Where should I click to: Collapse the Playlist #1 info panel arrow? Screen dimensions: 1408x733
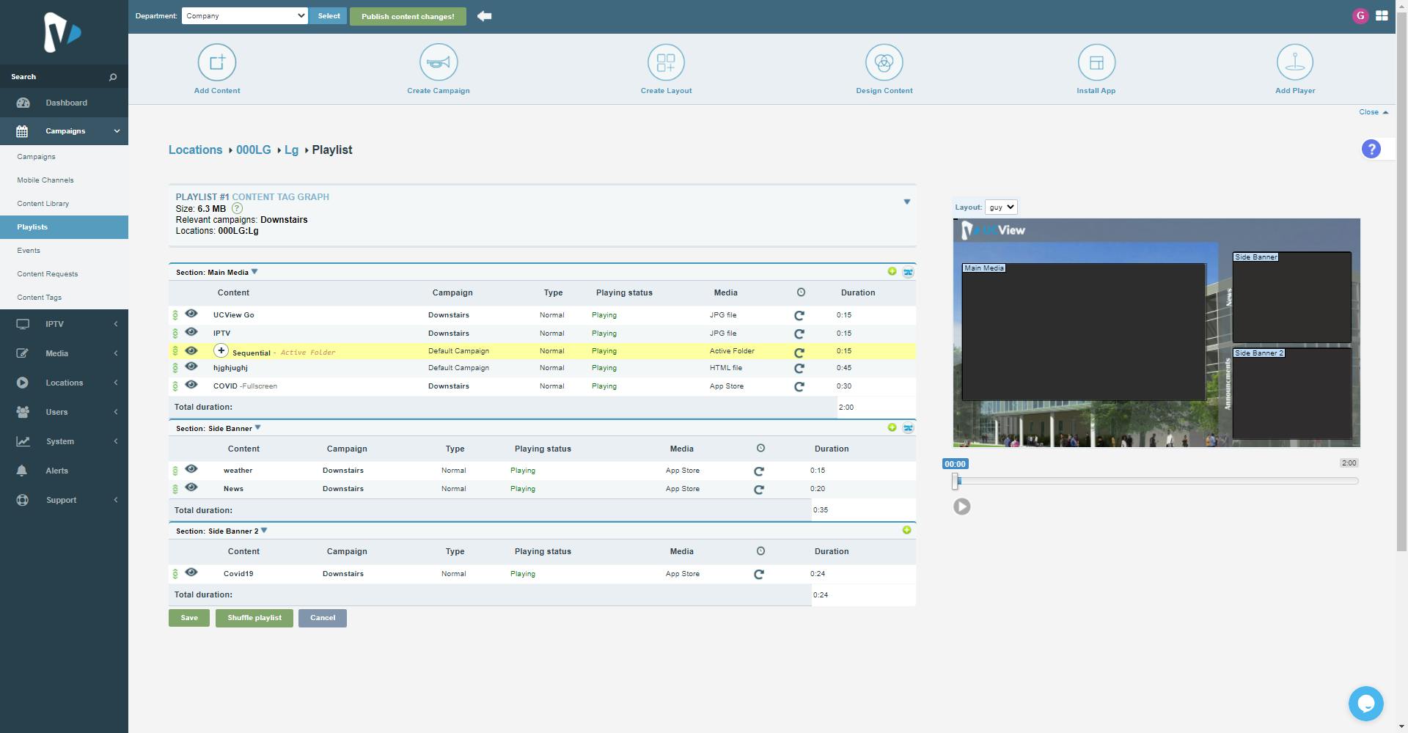(907, 202)
